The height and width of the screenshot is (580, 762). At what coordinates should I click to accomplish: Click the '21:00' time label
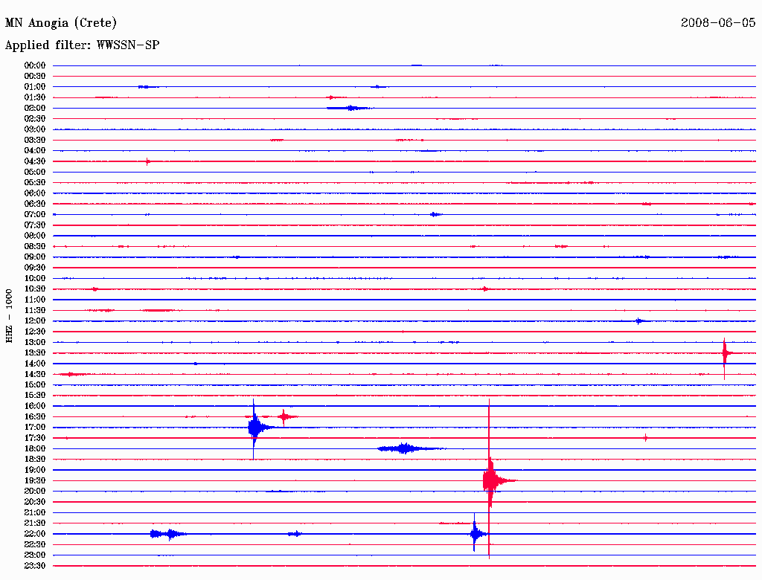pyautogui.click(x=35, y=512)
